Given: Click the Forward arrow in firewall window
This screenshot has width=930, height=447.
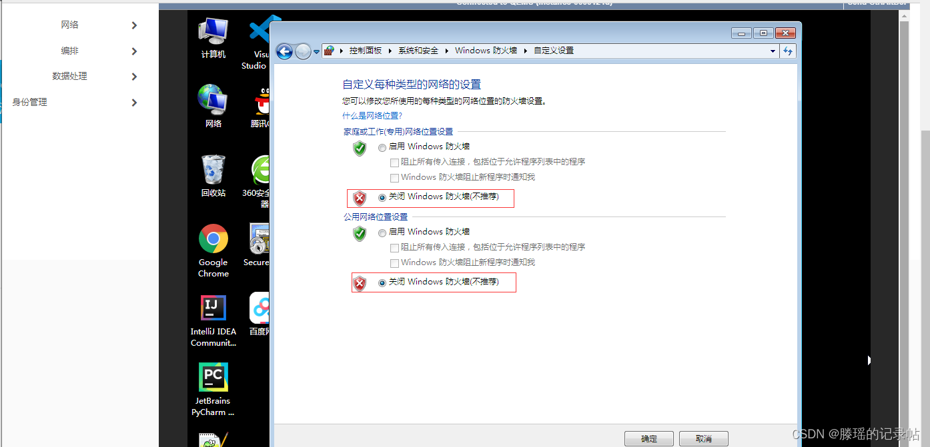Looking at the screenshot, I should (x=303, y=51).
